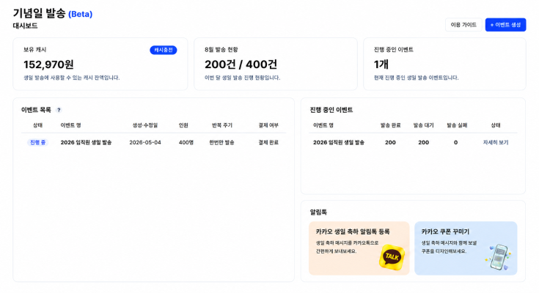Image resolution: width=539 pixels, height=293 pixels.
Task: Open the 카카오 생일 축하 알림톡 등록 card
Action: point(359,248)
